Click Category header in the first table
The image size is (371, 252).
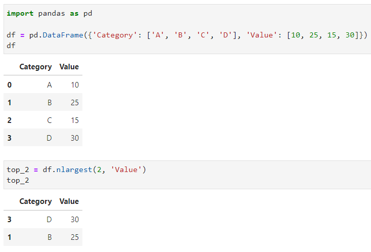point(35,67)
